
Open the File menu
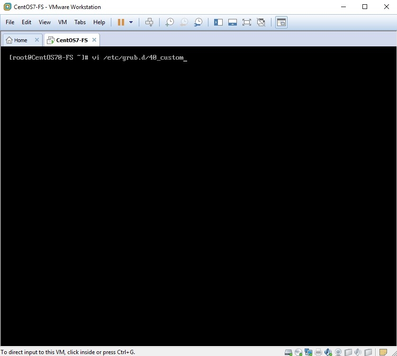point(10,22)
